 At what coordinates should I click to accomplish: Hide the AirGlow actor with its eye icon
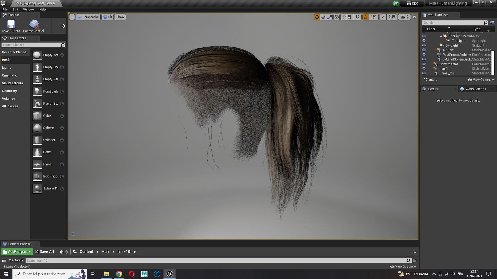424,50
